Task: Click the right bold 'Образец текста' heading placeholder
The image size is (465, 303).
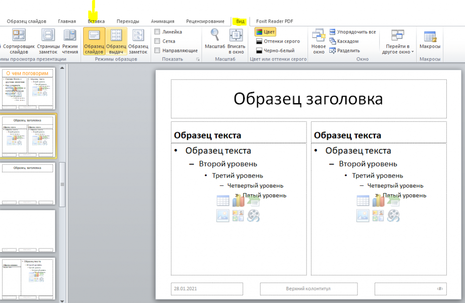Action: [379, 132]
